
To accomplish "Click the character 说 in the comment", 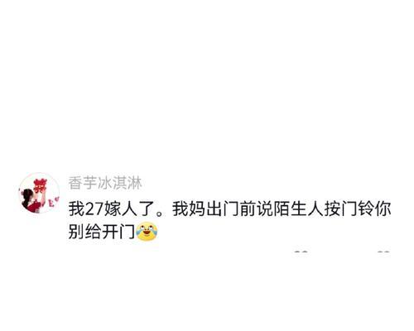I will [x=265, y=209].
